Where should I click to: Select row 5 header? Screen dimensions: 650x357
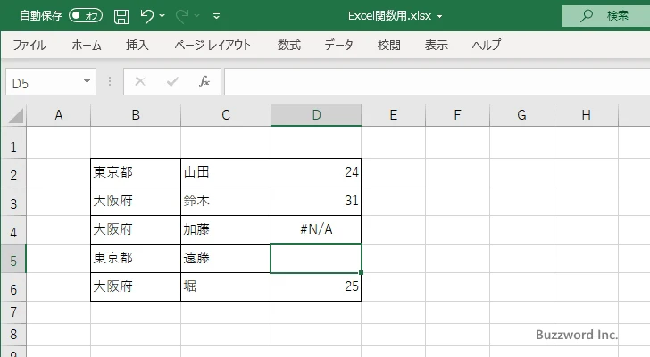[x=13, y=259]
